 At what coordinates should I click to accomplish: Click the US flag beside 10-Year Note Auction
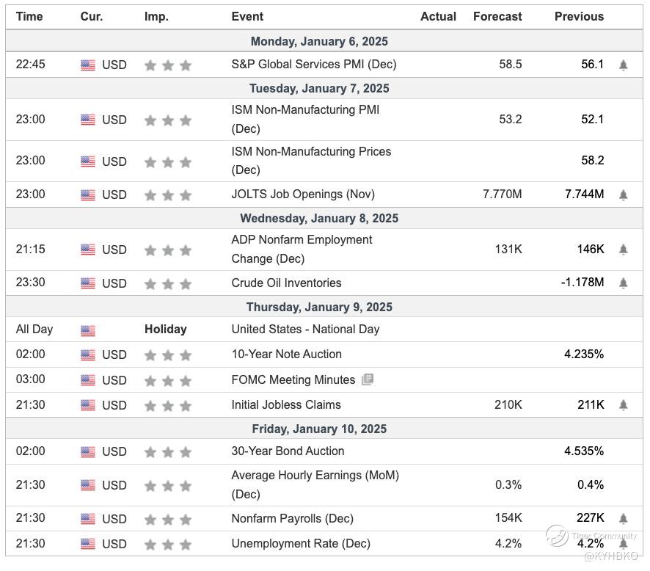click(x=88, y=355)
